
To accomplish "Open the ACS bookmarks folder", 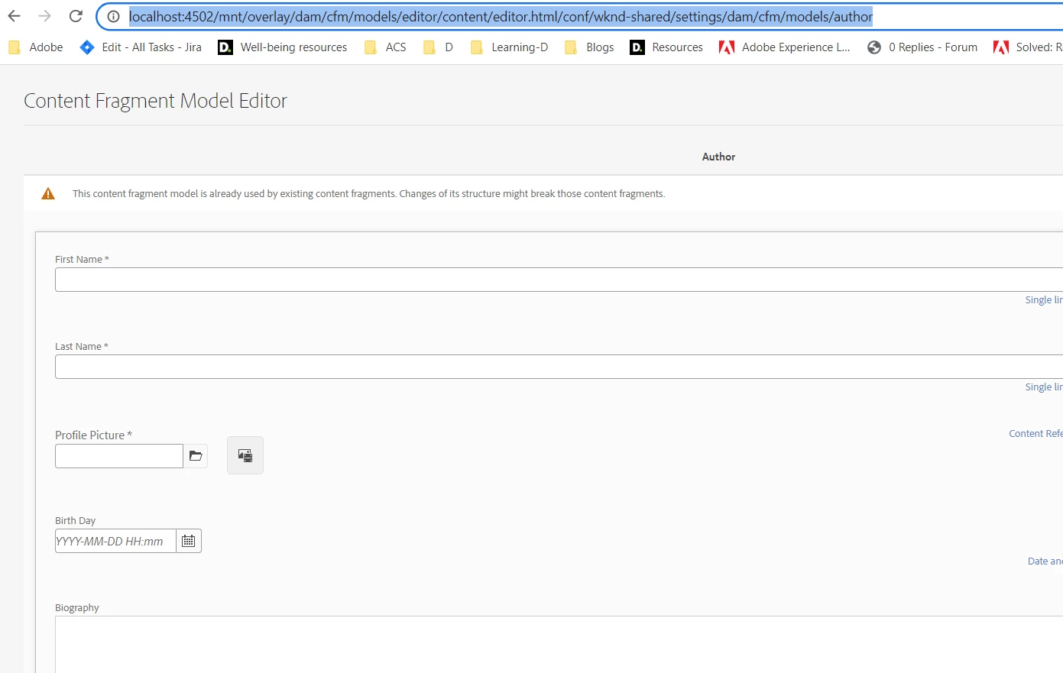I will [385, 47].
